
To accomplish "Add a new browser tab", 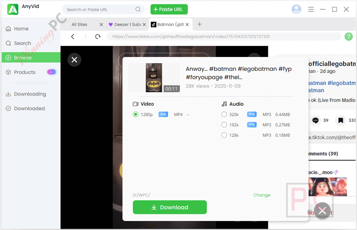I will pyautogui.click(x=199, y=24).
